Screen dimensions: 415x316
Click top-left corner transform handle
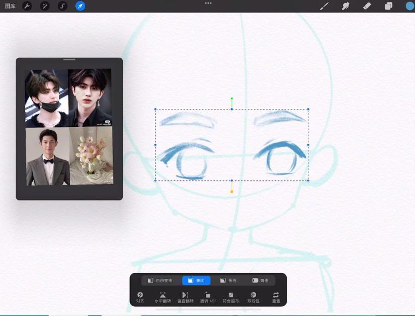(156, 109)
